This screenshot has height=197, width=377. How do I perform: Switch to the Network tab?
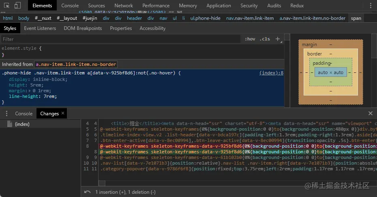[124, 6]
